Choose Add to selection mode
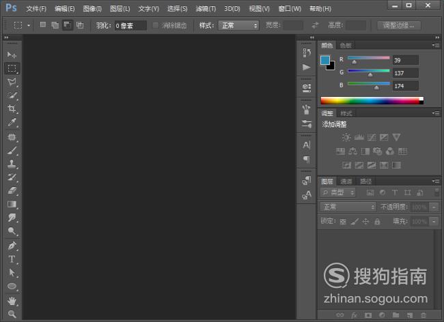 click(55, 25)
